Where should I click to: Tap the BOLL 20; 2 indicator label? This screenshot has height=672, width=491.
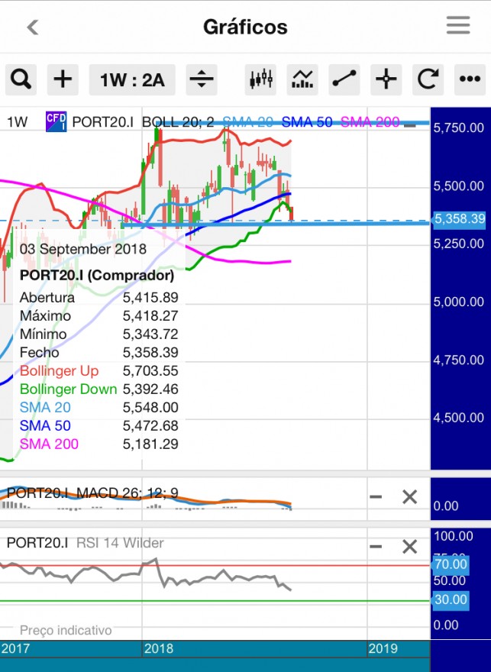[178, 122]
